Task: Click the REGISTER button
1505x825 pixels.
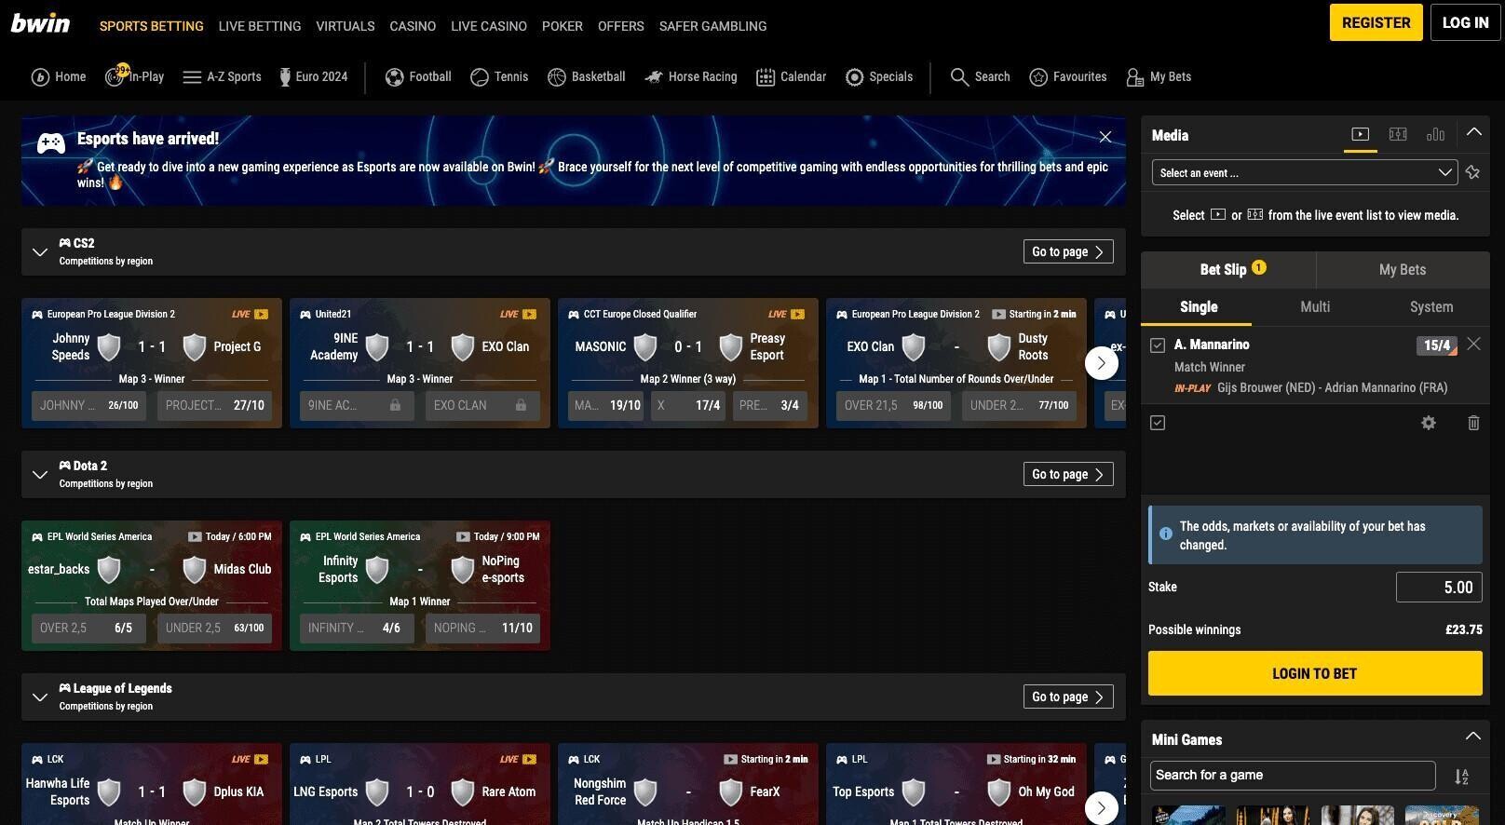Action: [x=1376, y=22]
